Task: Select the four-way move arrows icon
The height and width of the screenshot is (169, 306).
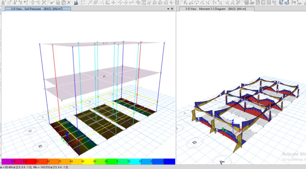Action: click(x=113, y=2)
